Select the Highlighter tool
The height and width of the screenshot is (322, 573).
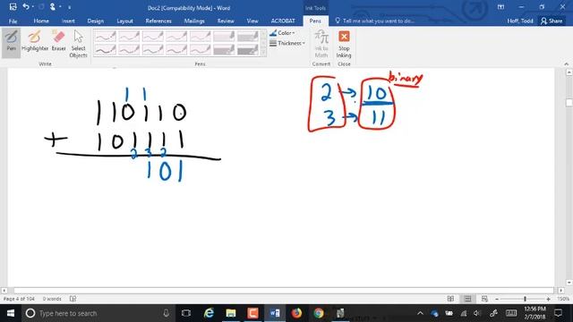[35, 41]
